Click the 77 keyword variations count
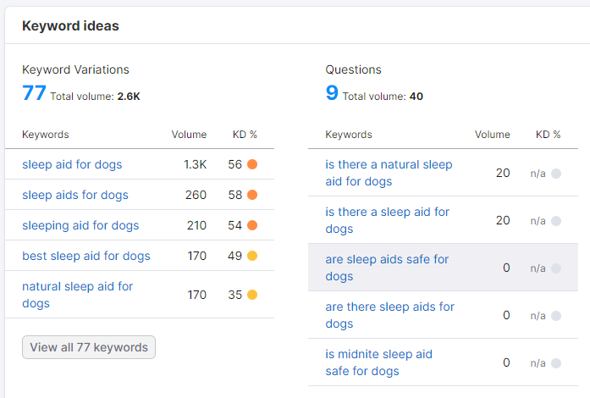The image size is (590, 398). pos(34,92)
